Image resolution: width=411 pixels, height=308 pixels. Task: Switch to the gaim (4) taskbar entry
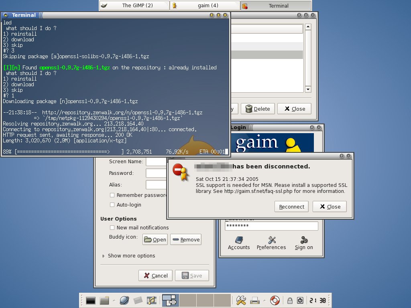[205, 6]
